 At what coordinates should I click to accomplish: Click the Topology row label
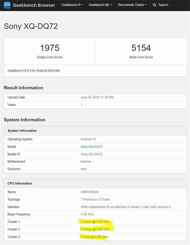(14, 200)
